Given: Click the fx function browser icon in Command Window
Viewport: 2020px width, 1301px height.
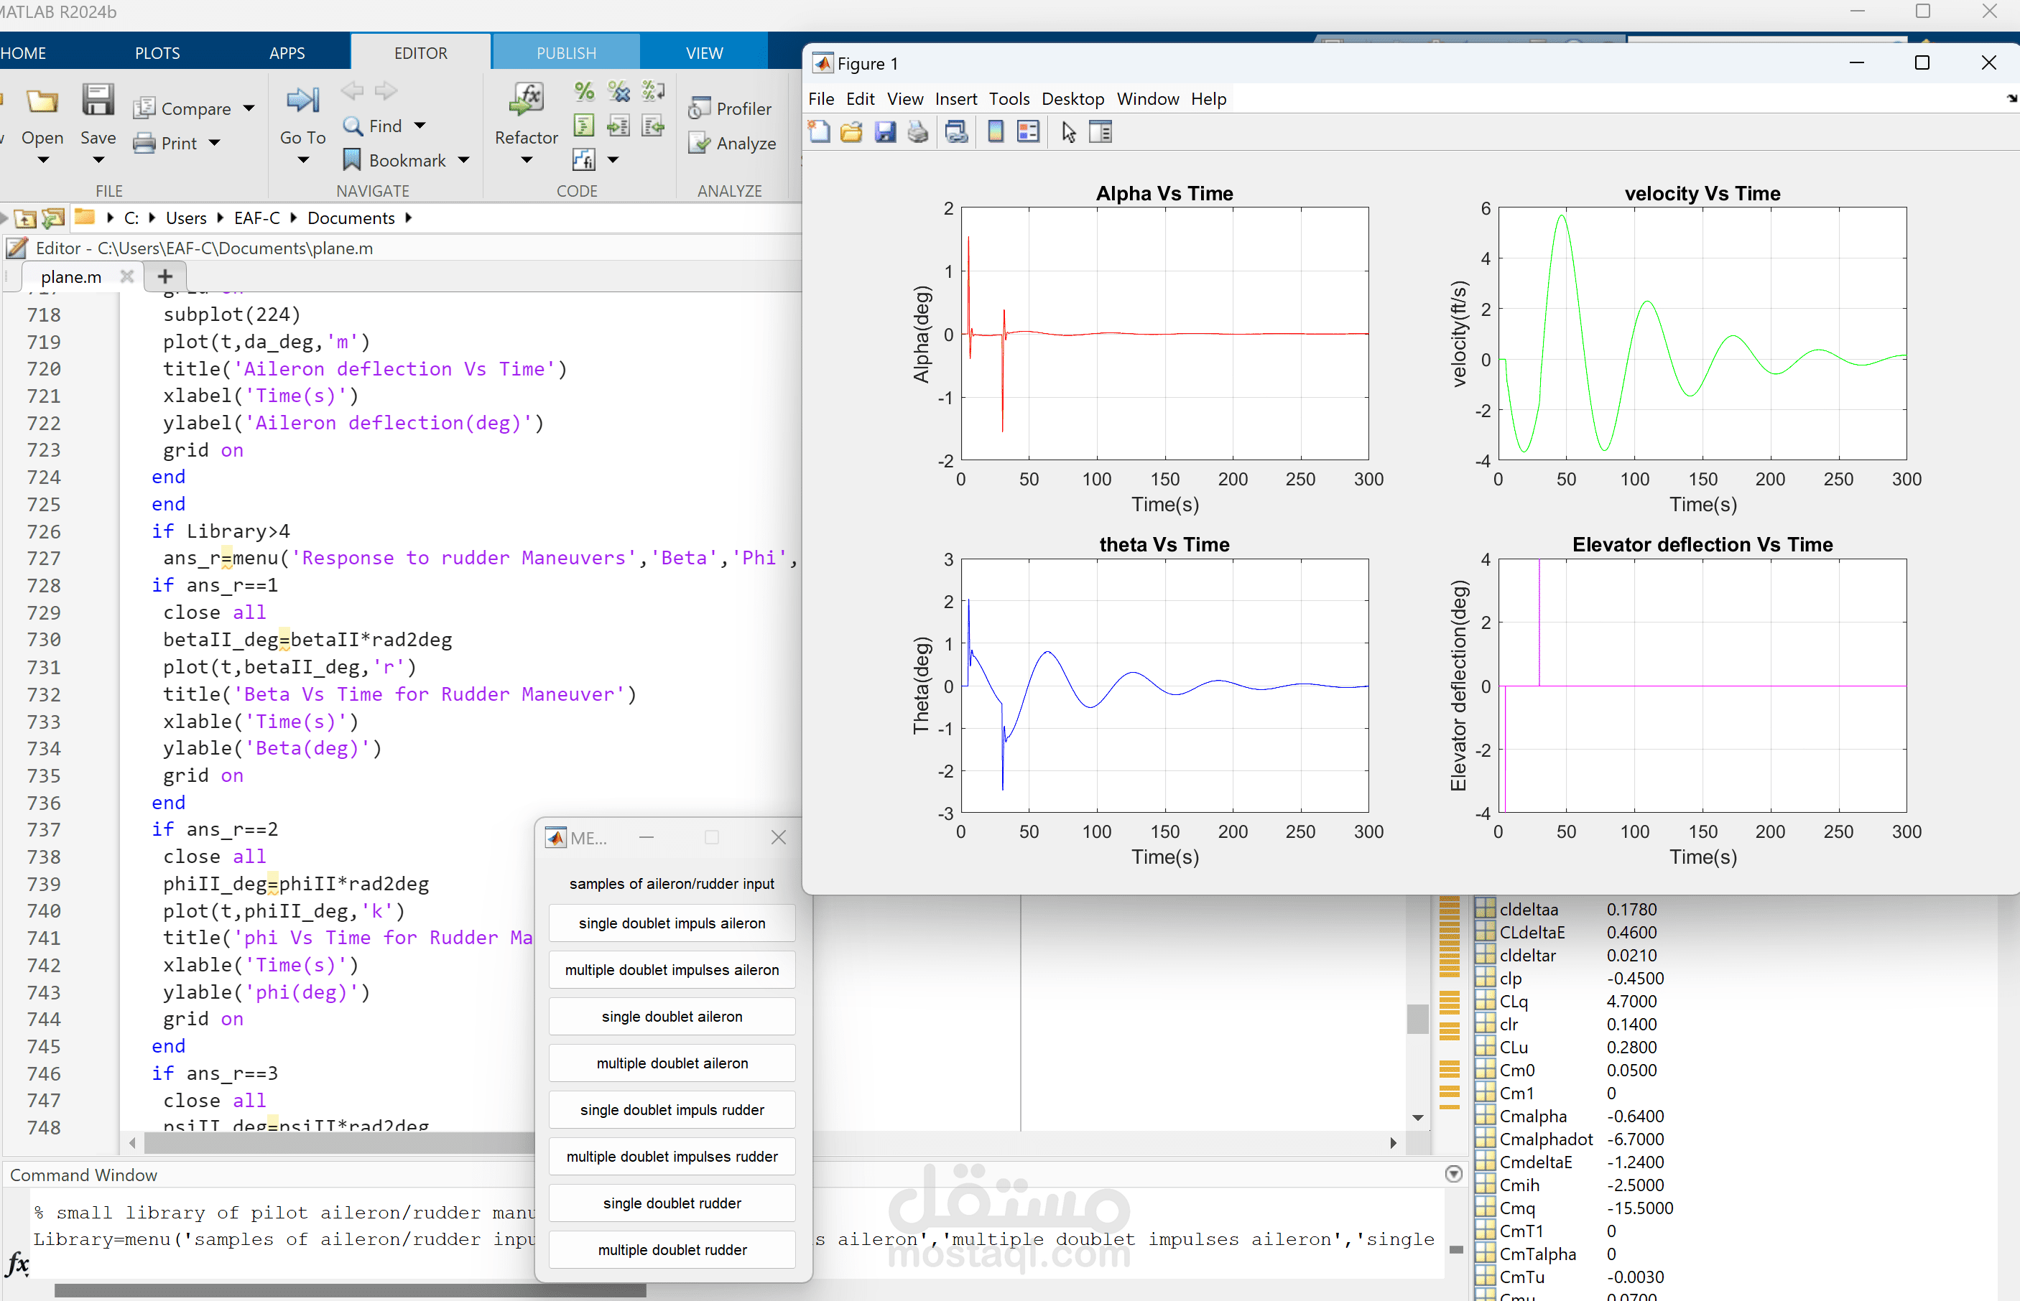Looking at the screenshot, I should click(18, 1264).
